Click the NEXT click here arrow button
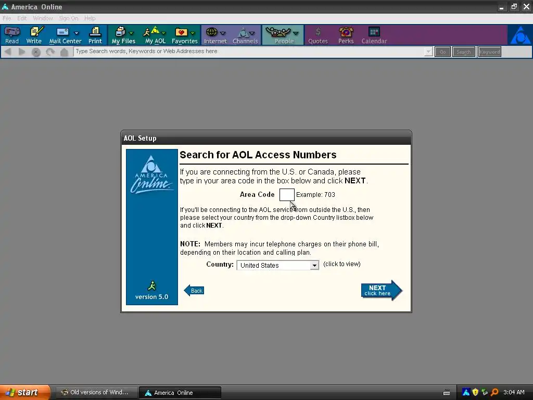 coord(382,291)
